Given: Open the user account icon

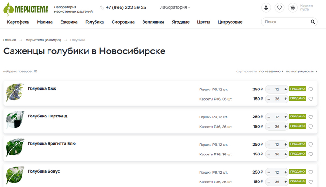Looking at the screenshot, I should (x=266, y=7).
